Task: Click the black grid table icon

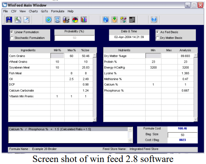Action: pyautogui.click(x=132, y=20)
